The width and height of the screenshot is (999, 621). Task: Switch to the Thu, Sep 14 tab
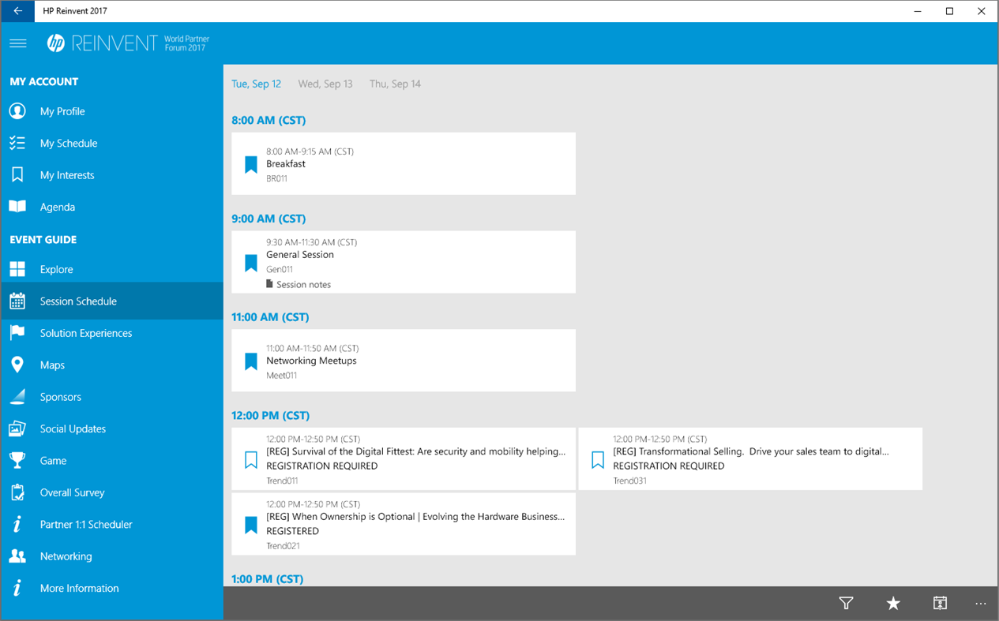click(395, 84)
